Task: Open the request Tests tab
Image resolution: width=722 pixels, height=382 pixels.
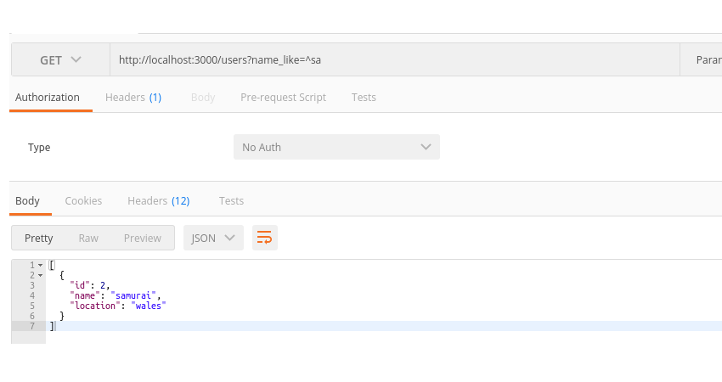Action: [364, 98]
